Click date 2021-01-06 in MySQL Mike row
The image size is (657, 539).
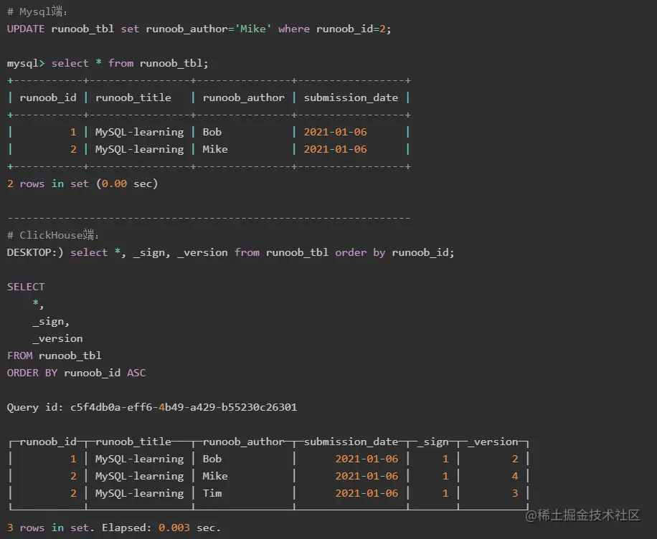335,149
